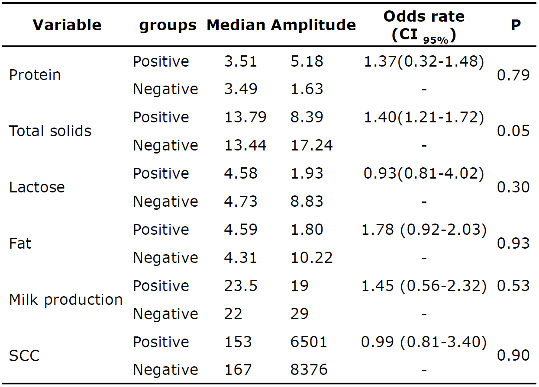Click the SCC row label
The height and width of the screenshot is (387, 539).
24,355
